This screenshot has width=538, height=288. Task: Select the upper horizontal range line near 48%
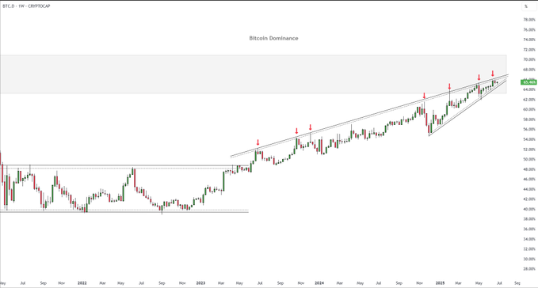tap(124, 166)
